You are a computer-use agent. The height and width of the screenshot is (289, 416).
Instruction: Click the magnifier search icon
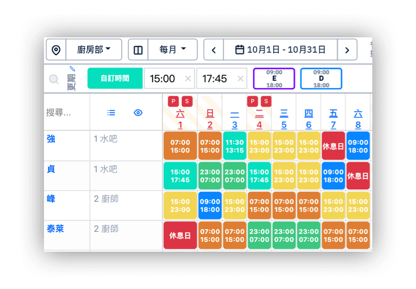click(x=54, y=79)
